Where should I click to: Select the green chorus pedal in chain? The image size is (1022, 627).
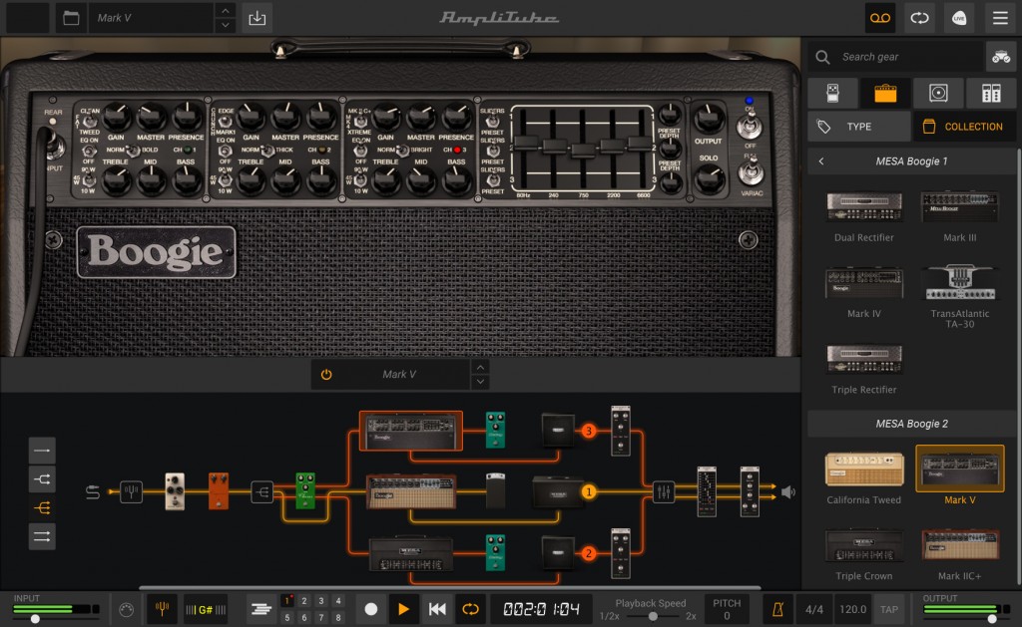point(305,490)
